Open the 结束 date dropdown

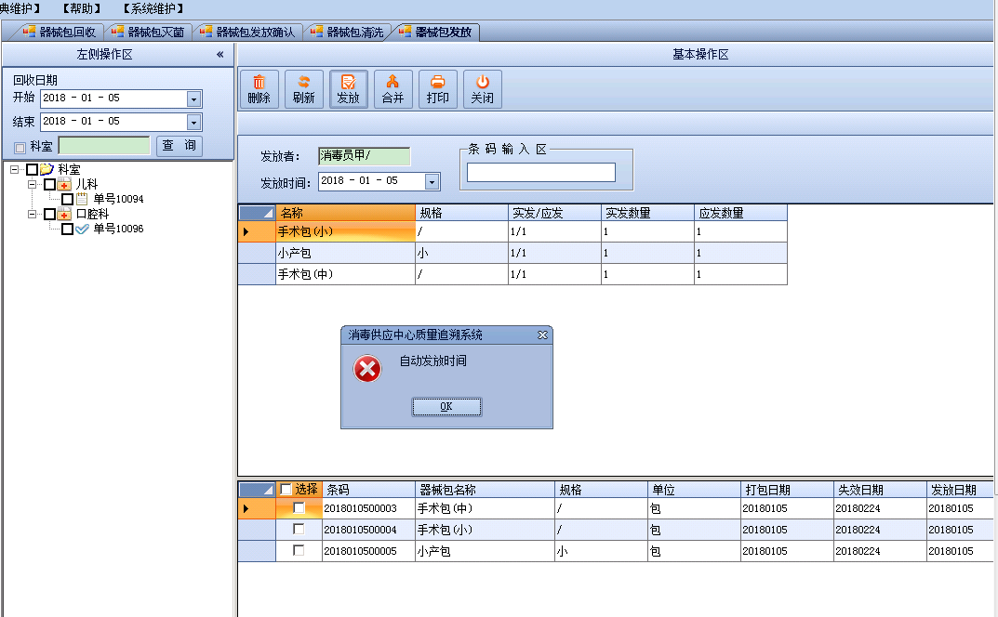(194, 122)
